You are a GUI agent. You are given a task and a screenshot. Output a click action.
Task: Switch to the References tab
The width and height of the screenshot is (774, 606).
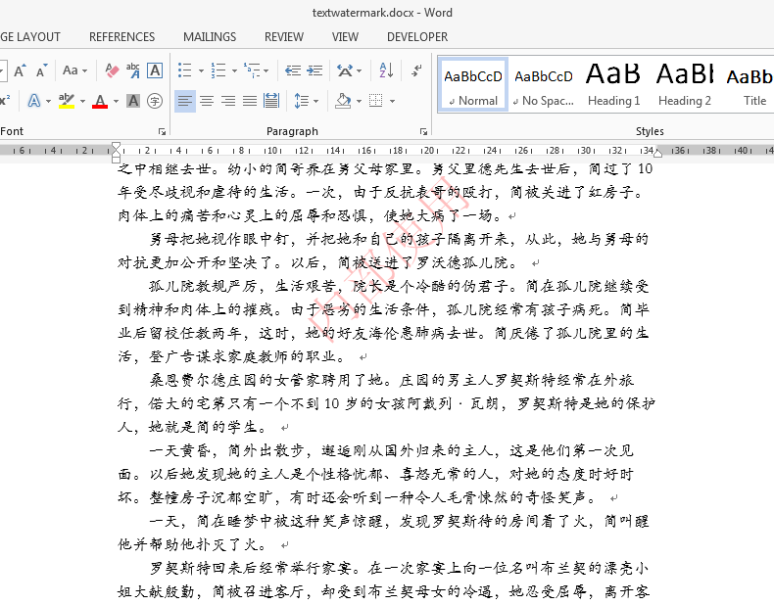[121, 37]
